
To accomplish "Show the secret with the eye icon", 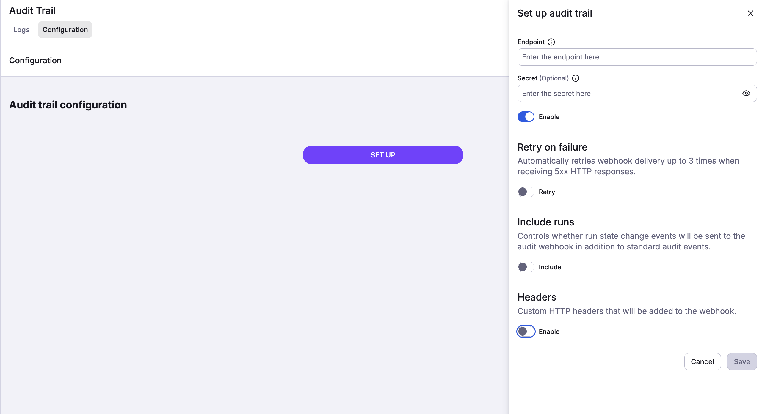I will point(746,93).
